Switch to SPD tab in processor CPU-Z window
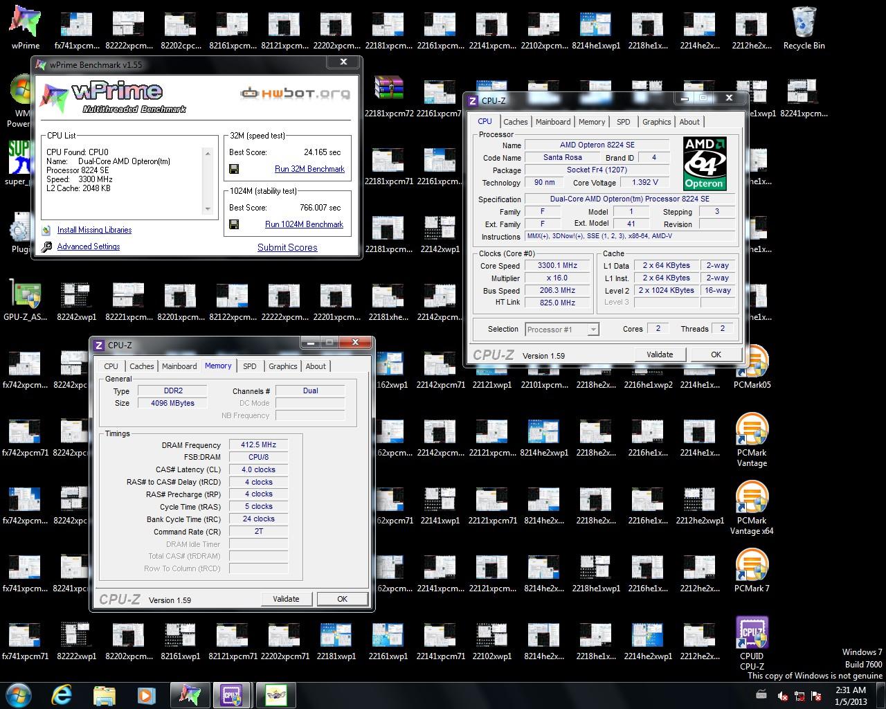This screenshot has height=709, width=886. pos(624,122)
